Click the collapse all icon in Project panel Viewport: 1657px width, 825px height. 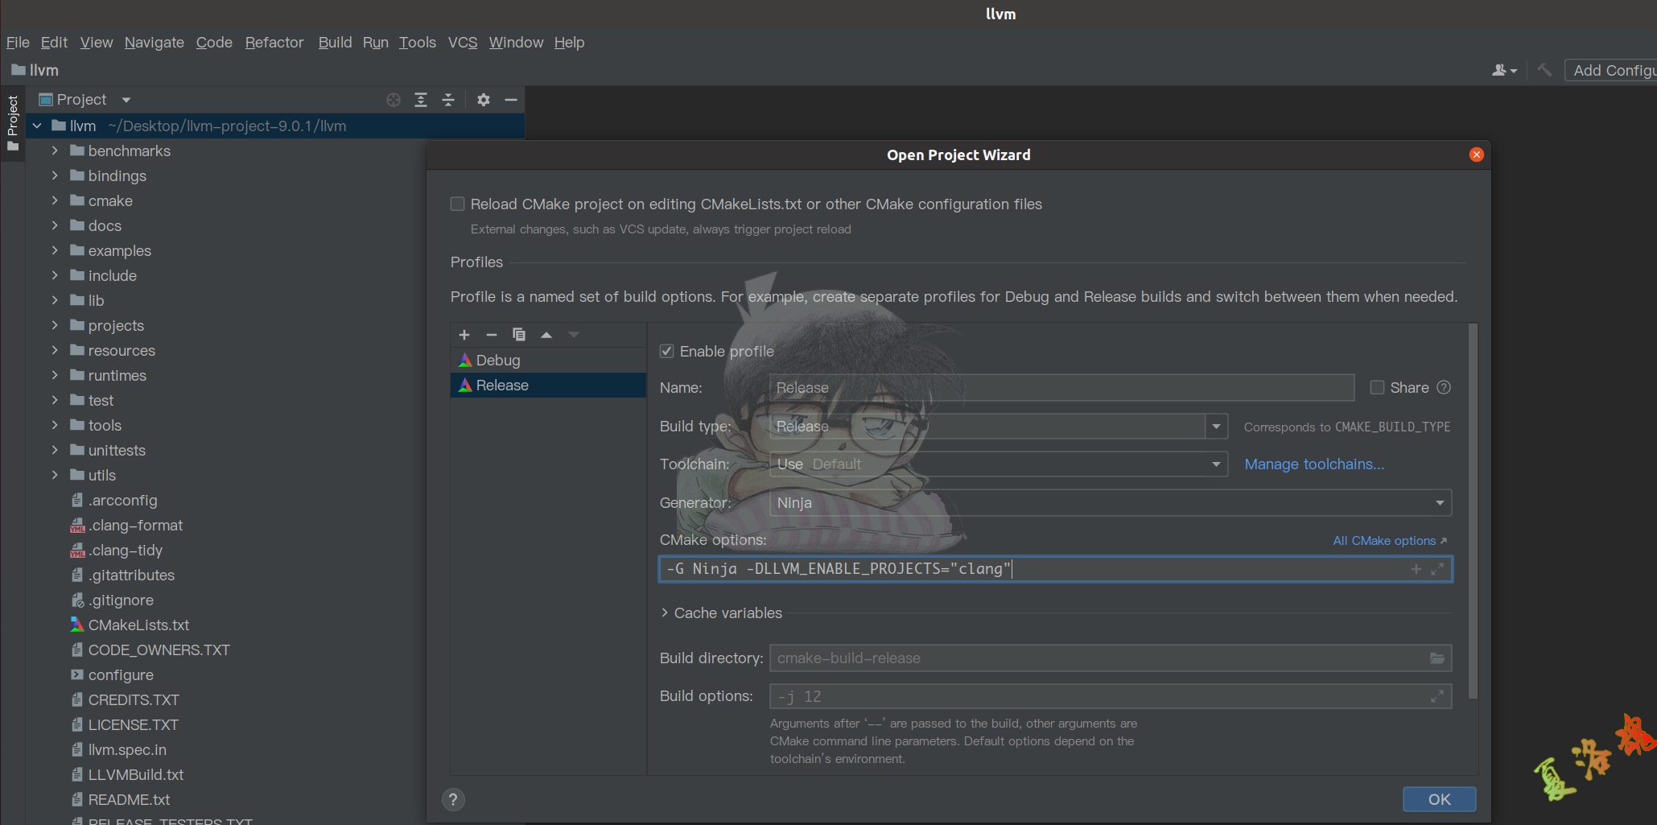pyautogui.click(x=448, y=100)
